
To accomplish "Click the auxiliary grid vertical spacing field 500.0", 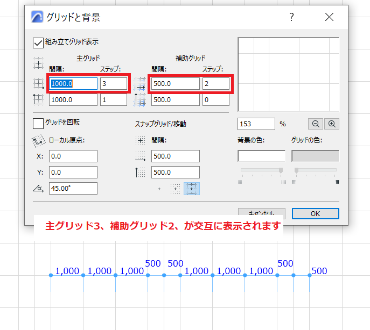I will coord(176,99).
